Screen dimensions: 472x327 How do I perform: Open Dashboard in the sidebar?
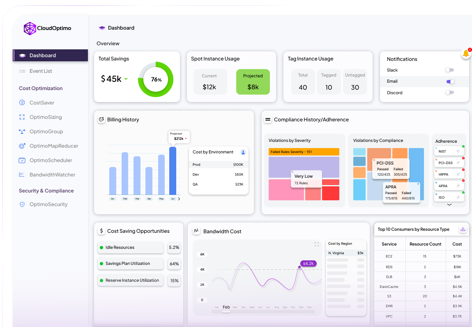tap(51, 56)
